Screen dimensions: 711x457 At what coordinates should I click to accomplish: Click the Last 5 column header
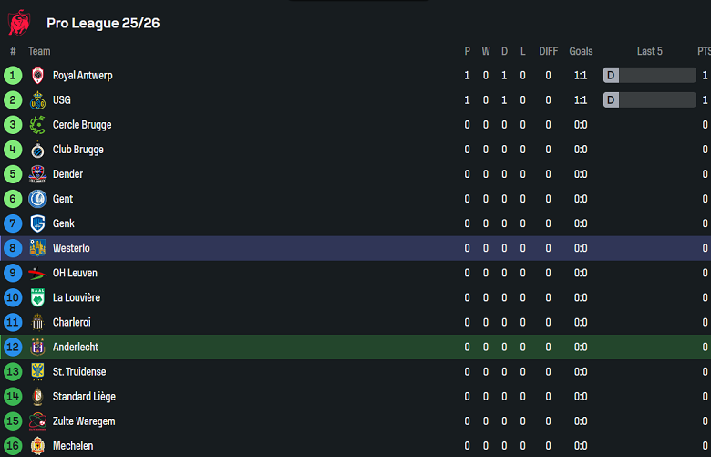[x=649, y=51]
